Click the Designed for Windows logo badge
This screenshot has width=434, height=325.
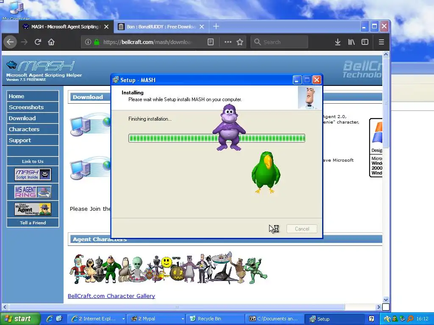pos(376,148)
